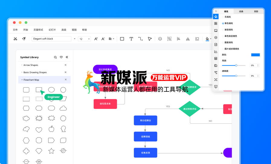Open the 开始 menu
This screenshot has width=271, height=164.
pyautogui.click(x=26, y=30)
